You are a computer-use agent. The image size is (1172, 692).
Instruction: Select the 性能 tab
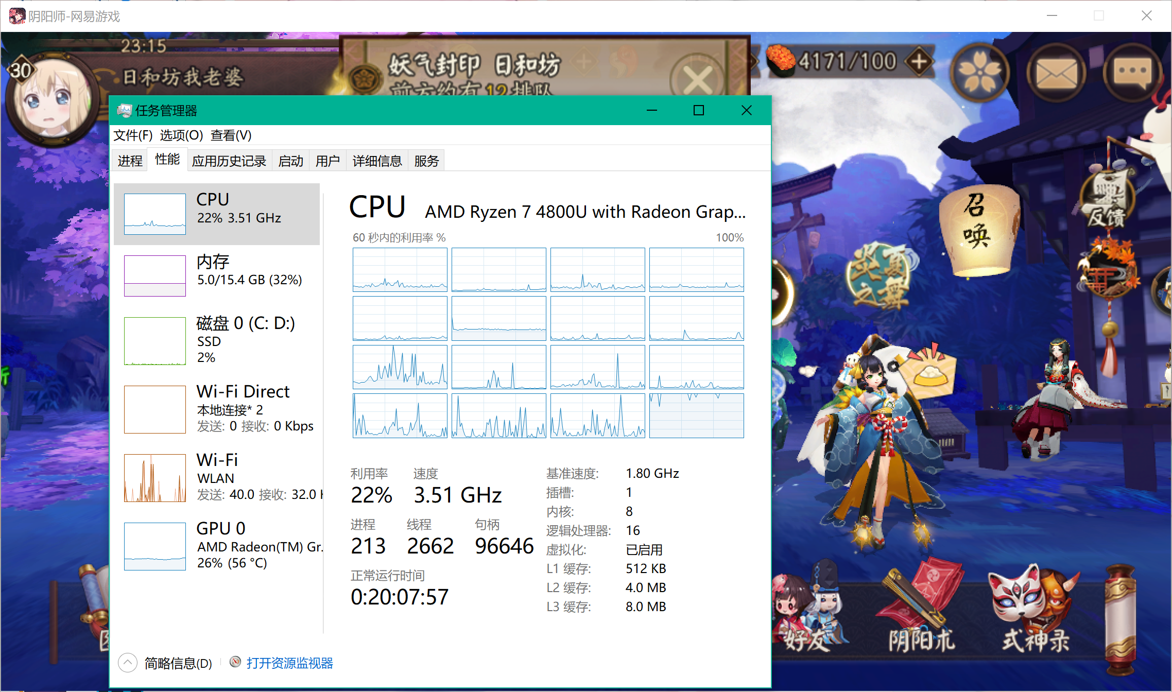(x=167, y=159)
